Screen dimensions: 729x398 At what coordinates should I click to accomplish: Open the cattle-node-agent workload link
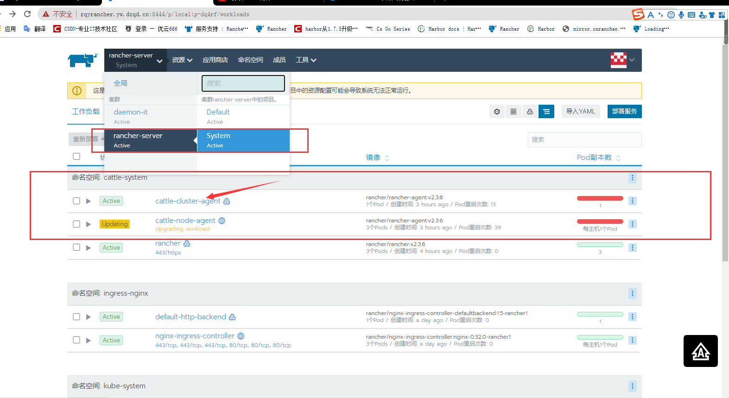185,221
